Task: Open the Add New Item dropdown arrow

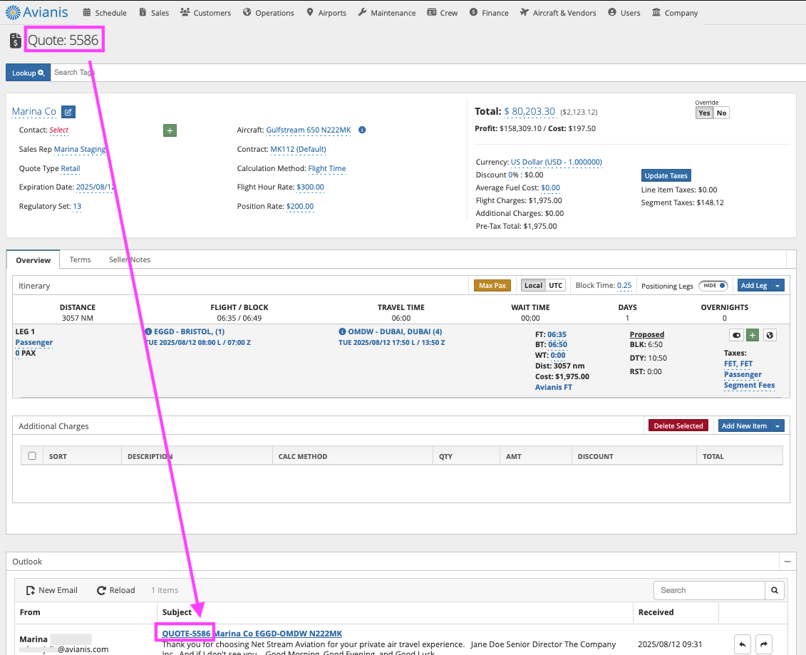Action: (x=777, y=426)
